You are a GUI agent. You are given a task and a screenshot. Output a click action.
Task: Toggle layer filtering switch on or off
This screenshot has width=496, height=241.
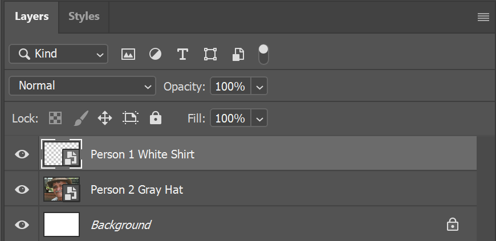[263, 54]
